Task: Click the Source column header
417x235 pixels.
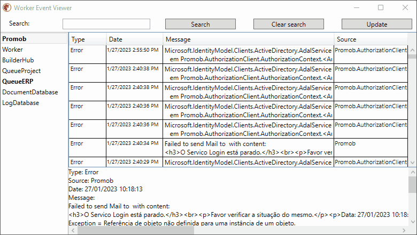Action: pos(370,39)
